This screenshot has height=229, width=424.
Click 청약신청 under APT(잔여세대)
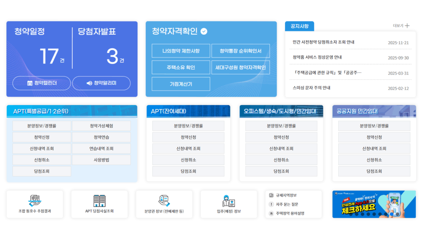188,137
